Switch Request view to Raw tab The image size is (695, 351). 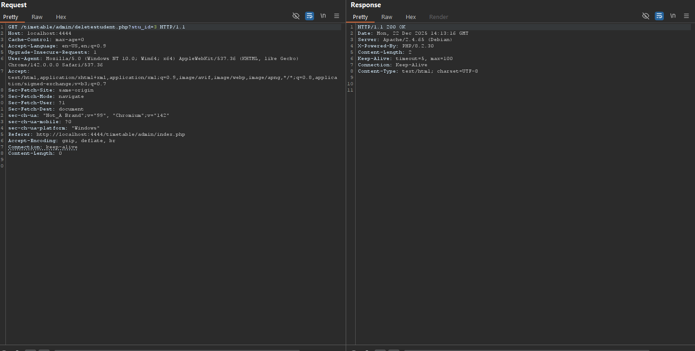coord(37,17)
